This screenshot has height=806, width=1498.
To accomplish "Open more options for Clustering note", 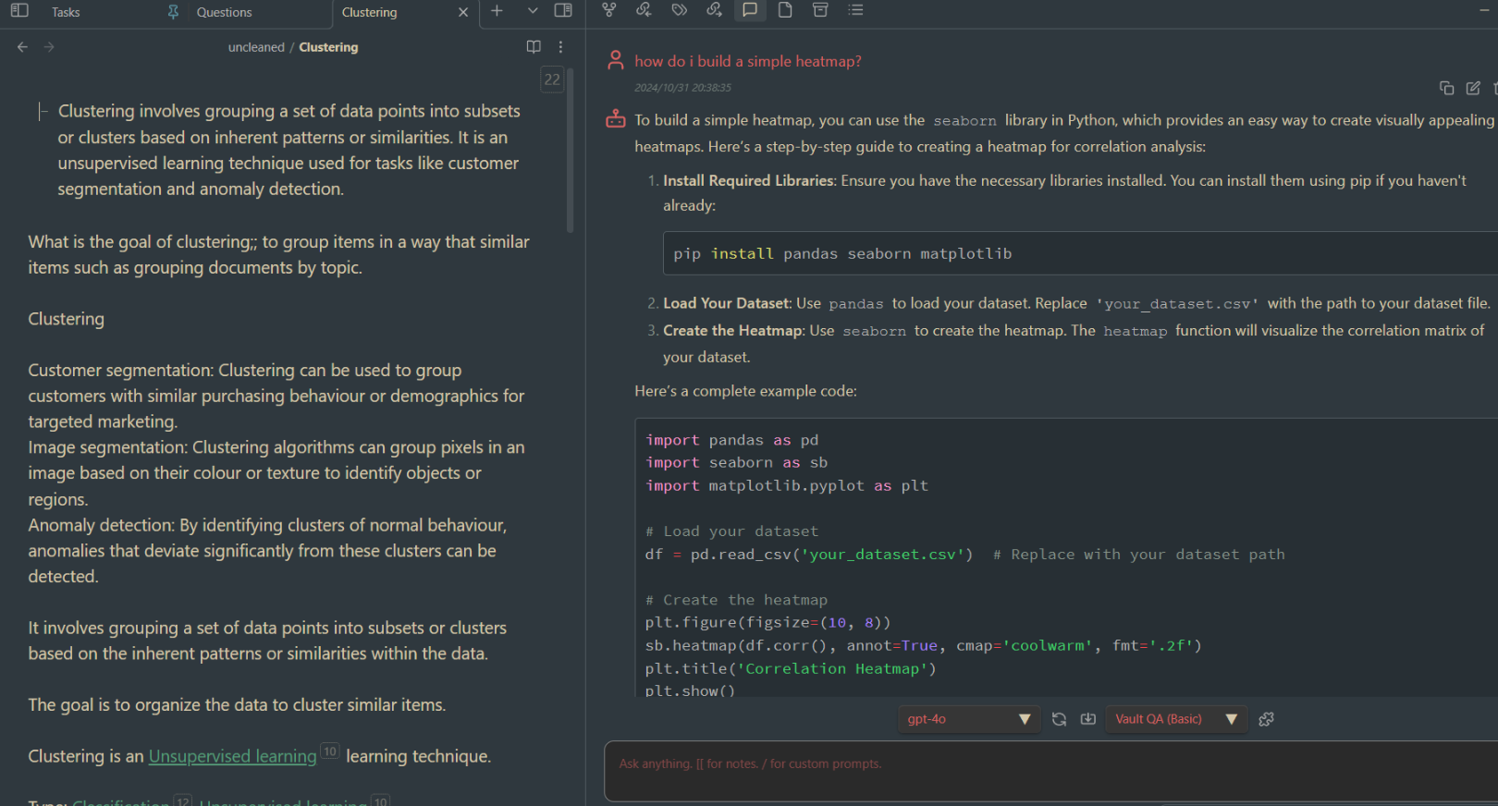I will tap(560, 47).
